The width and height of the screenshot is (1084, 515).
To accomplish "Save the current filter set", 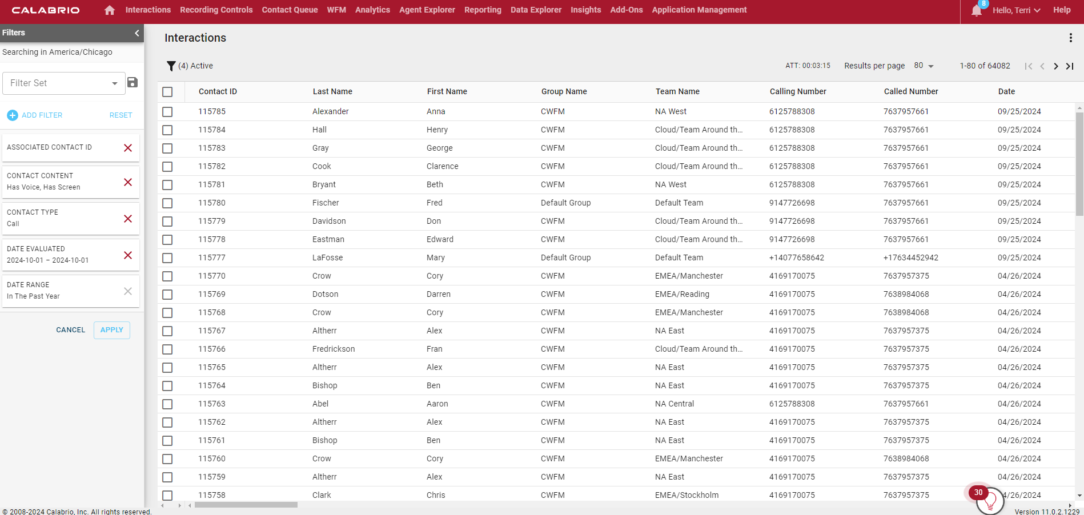I will click(x=133, y=83).
